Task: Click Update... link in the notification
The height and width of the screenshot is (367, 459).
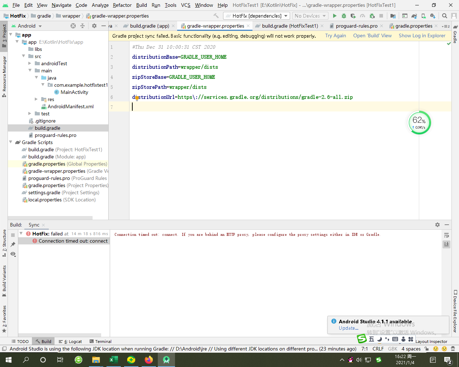Action: [349, 328]
